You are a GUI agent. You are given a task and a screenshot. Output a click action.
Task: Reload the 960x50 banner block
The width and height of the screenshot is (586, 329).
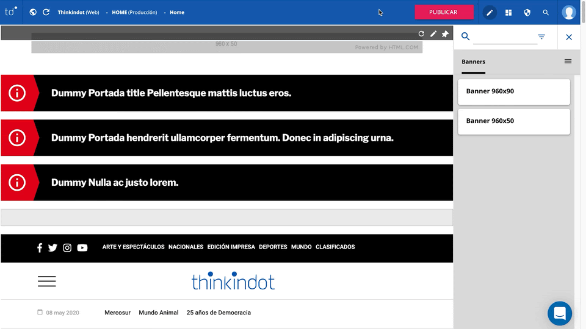(421, 34)
